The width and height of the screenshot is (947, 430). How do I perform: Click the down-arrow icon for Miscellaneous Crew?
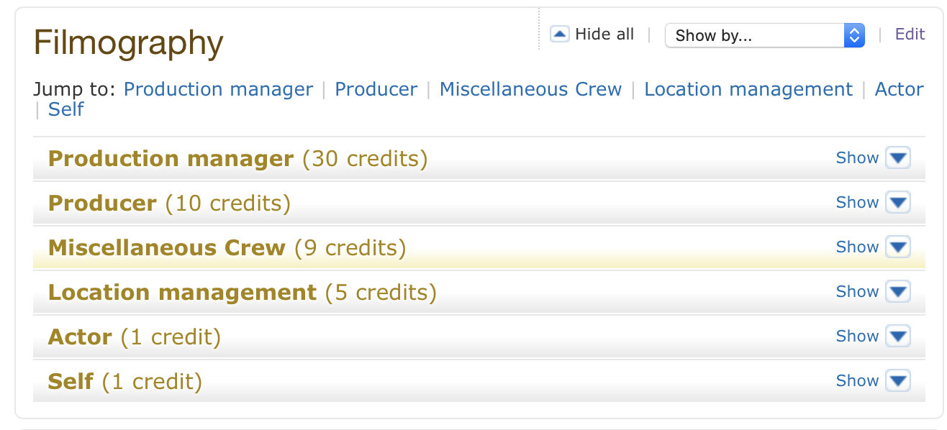[898, 247]
